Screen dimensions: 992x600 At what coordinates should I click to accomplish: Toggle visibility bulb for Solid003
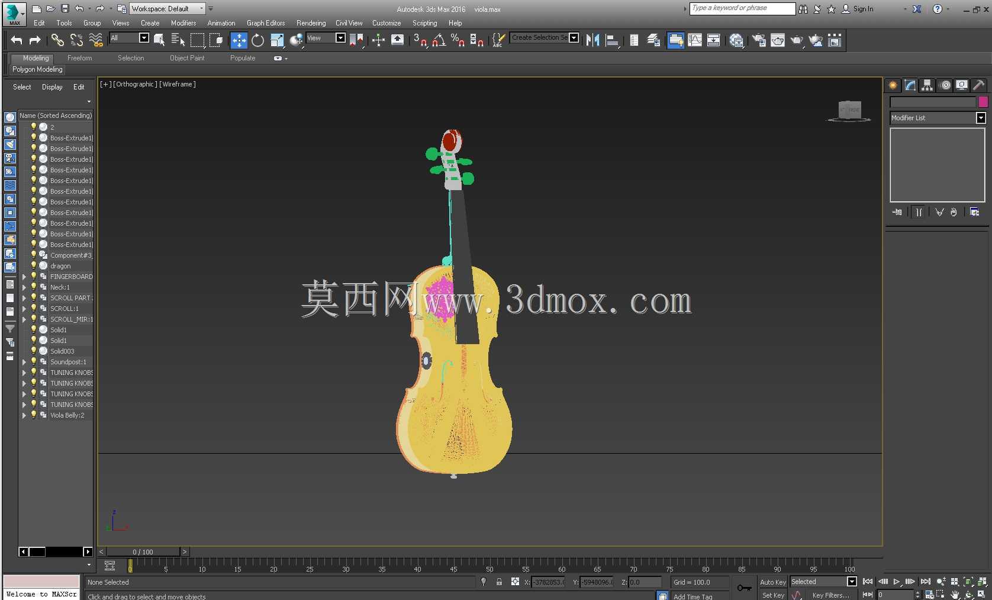pyautogui.click(x=34, y=351)
